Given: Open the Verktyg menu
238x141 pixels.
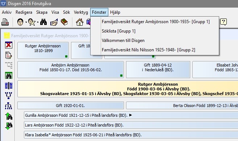Looking at the screenshot, I should tap(81, 12).
